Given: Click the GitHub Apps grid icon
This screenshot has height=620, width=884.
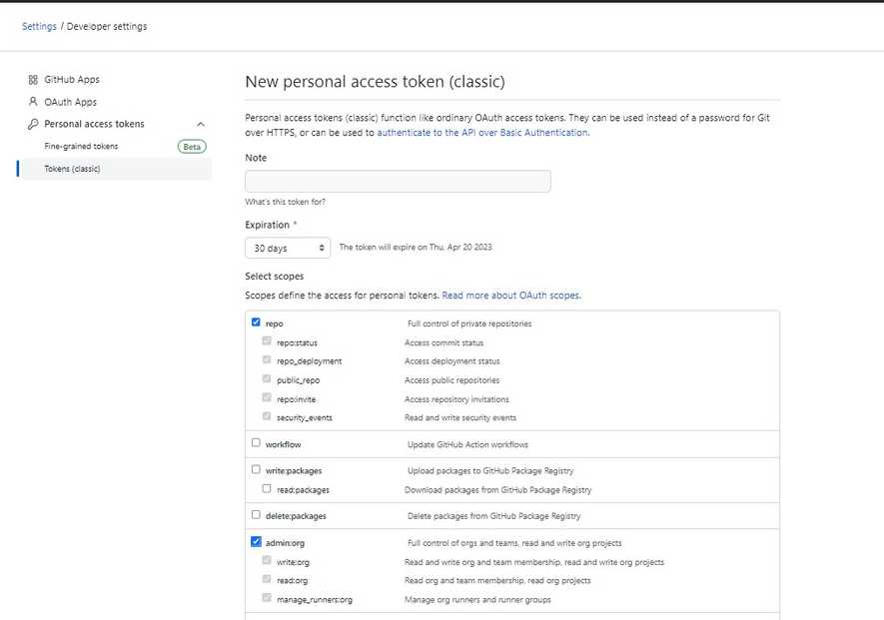Looking at the screenshot, I should [x=33, y=80].
